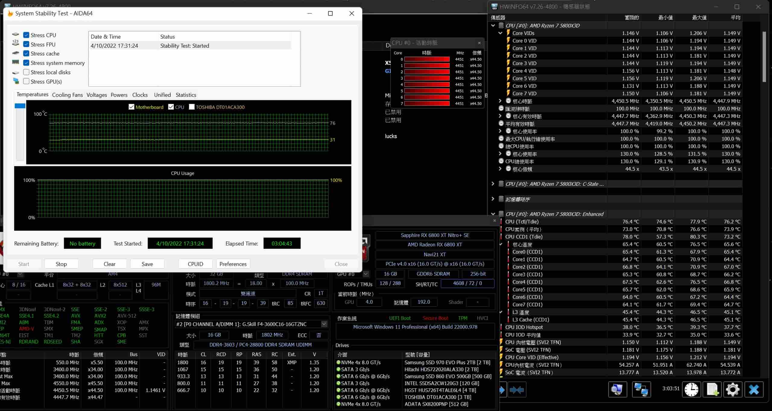
Task: Hide the Motherboard temperature line
Action: pos(131,107)
